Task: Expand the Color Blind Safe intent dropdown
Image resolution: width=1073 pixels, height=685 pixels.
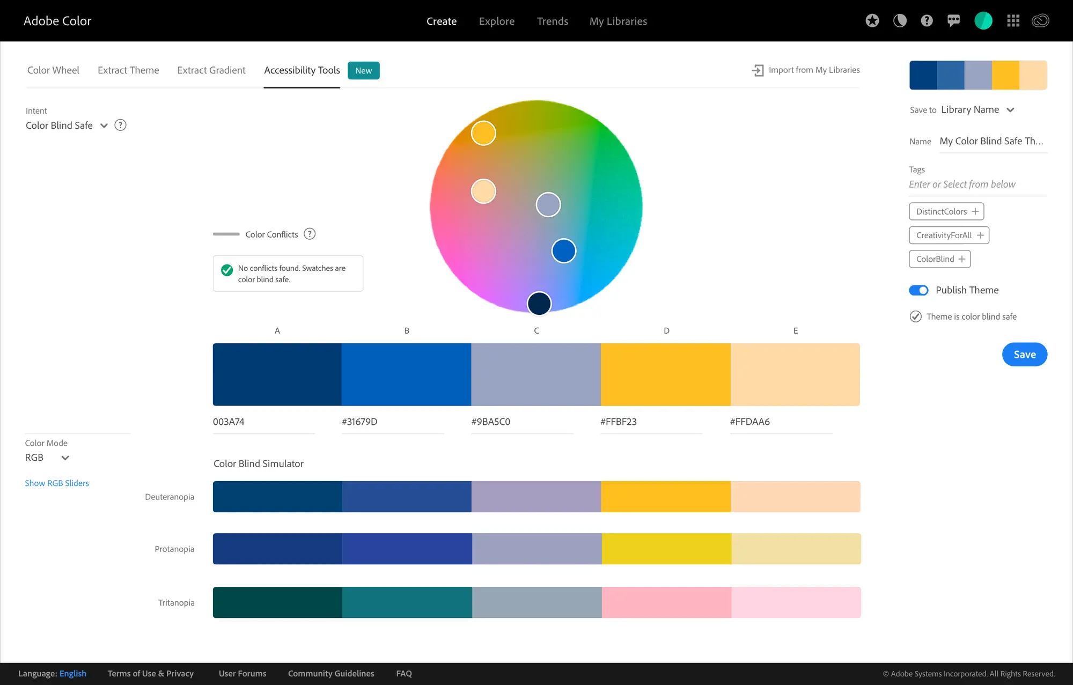Action: click(x=104, y=126)
